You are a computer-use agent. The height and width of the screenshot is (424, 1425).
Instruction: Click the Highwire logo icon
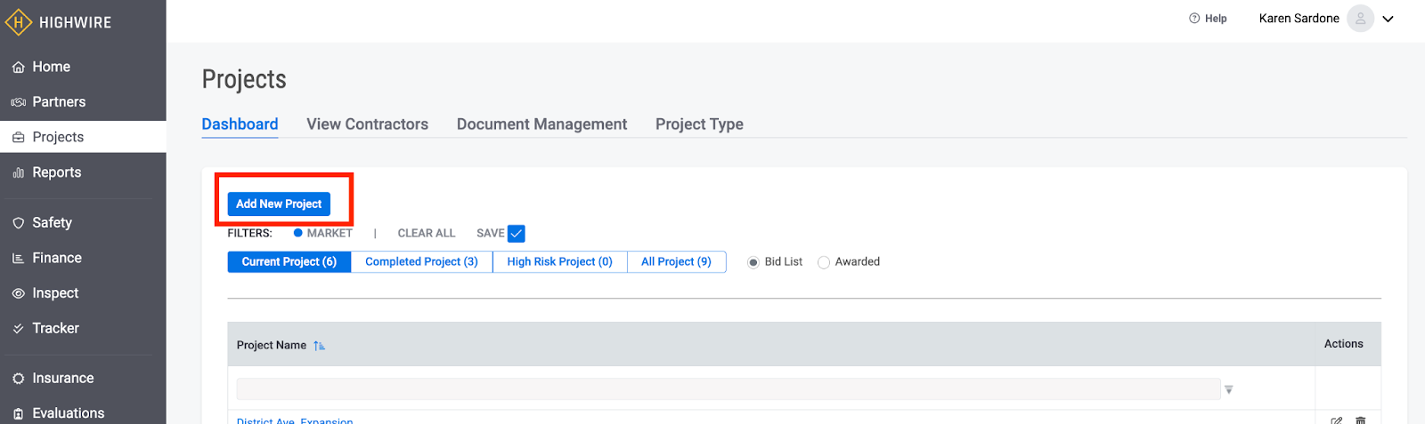[x=18, y=22]
